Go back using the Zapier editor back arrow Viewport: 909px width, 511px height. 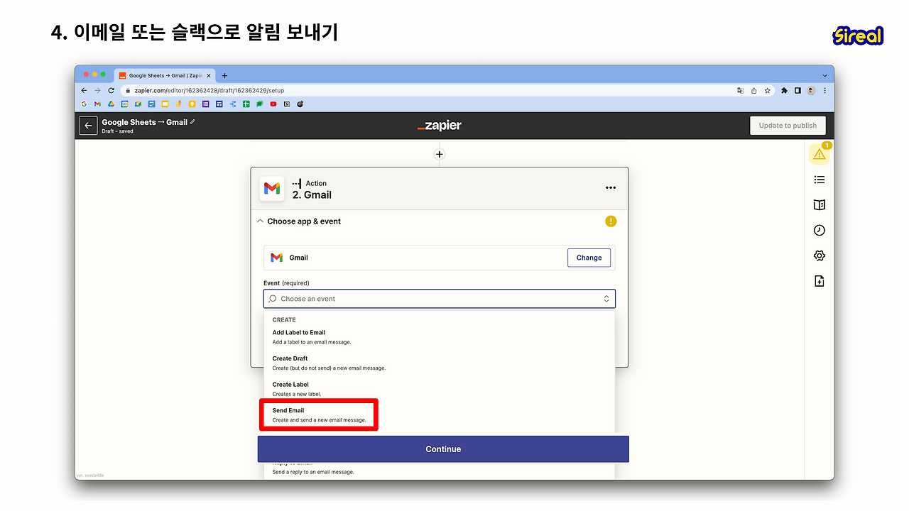pyautogui.click(x=88, y=126)
